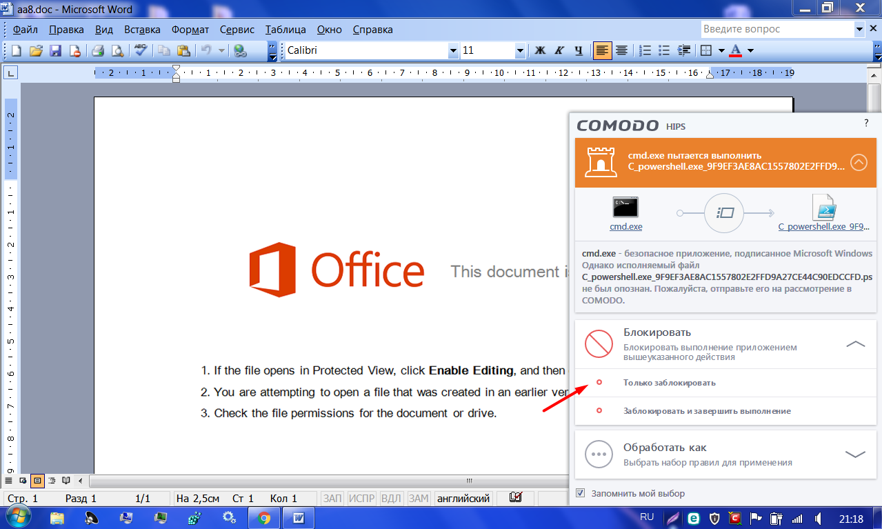This screenshot has width=882, height=529.
Task: Open Print Preview icon
Action: click(x=117, y=50)
